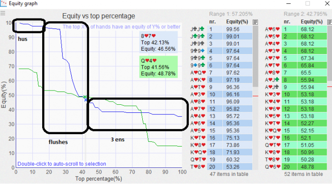Screen dimensions: 332x184
Task: Select Range 2 row 20 with equity 48.78
Action: (x=295, y=166)
